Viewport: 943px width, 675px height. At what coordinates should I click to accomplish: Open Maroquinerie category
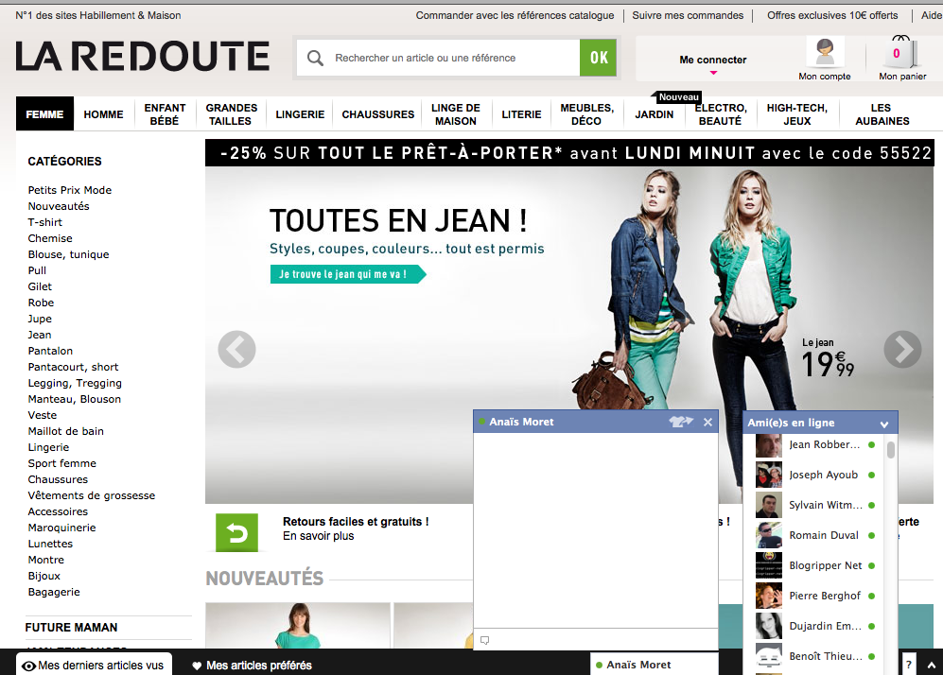[61, 528]
